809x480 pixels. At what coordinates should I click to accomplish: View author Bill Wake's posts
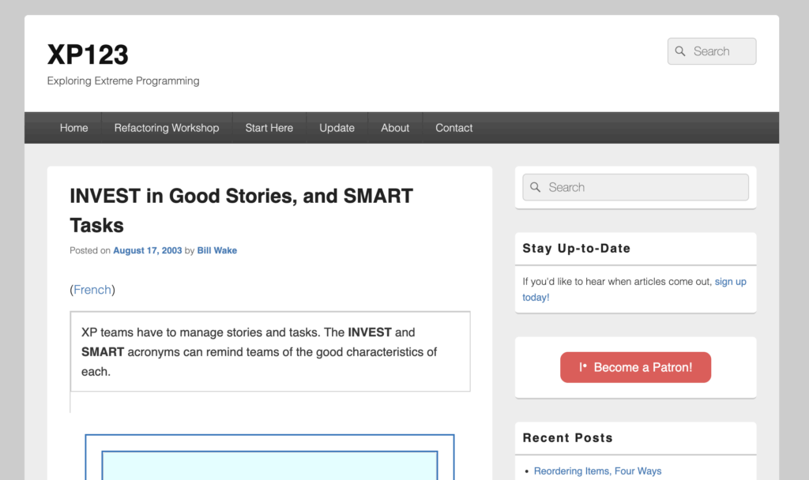(216, 251)
